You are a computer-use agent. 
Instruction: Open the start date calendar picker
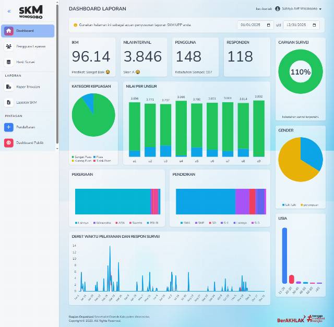[x=269, y=25]
